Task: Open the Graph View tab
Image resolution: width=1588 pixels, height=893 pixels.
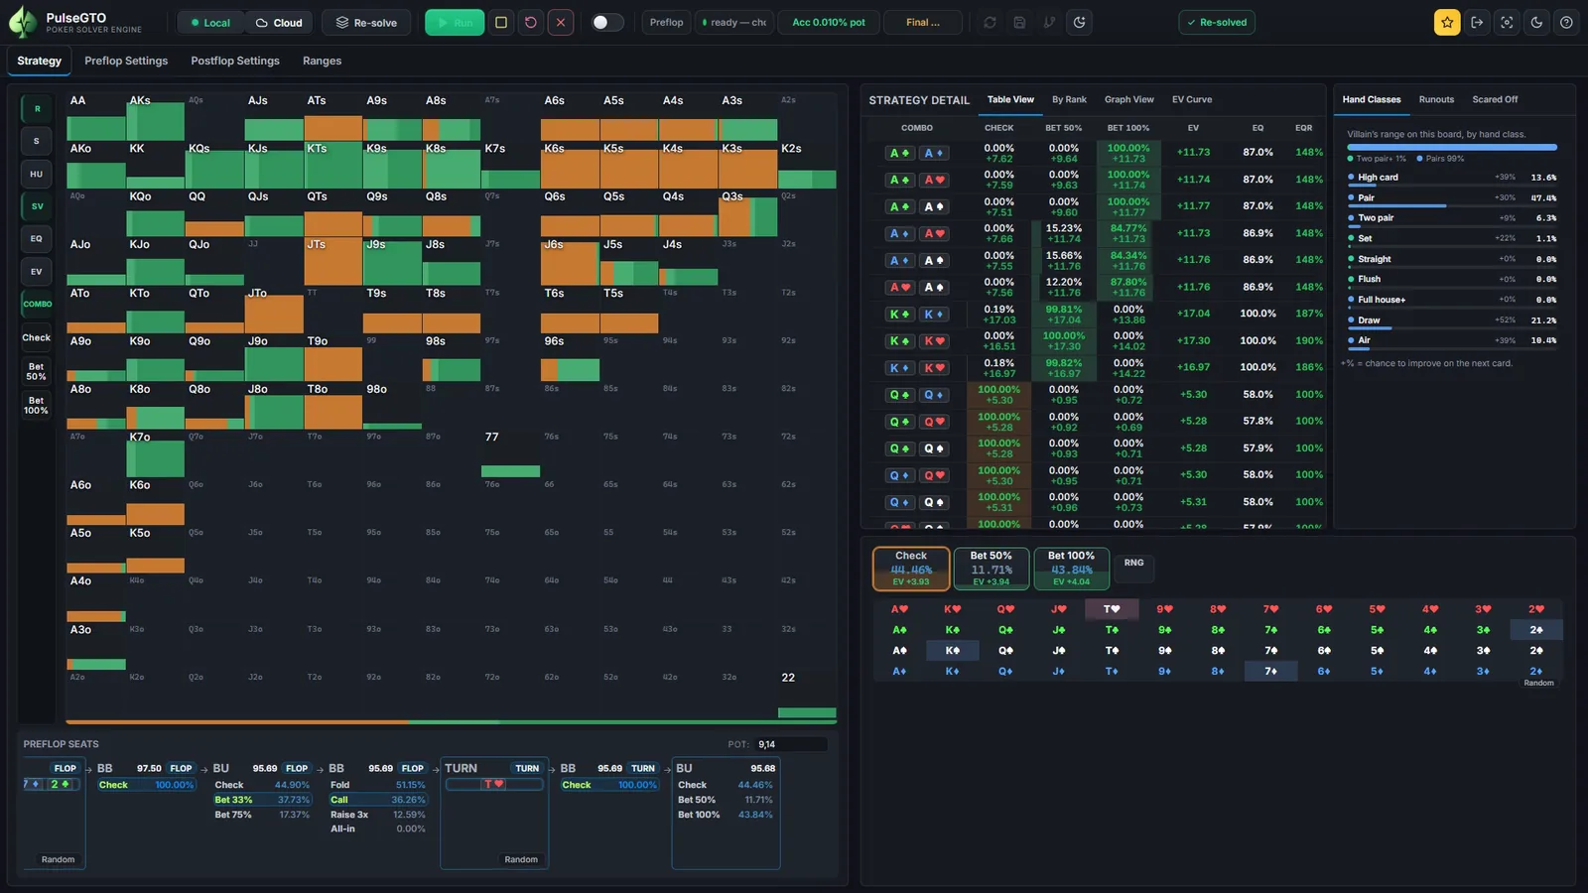Action: pos(1128,99)
